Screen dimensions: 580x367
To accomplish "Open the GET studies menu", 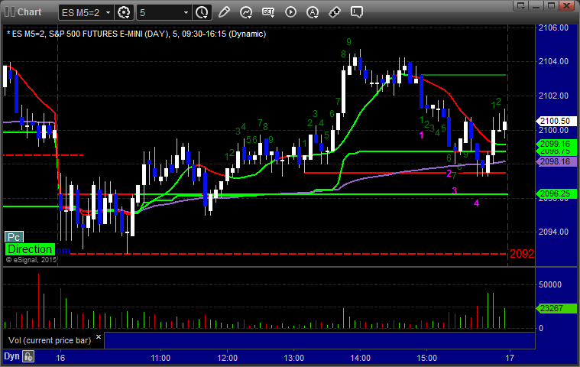I will coord(267,12).
